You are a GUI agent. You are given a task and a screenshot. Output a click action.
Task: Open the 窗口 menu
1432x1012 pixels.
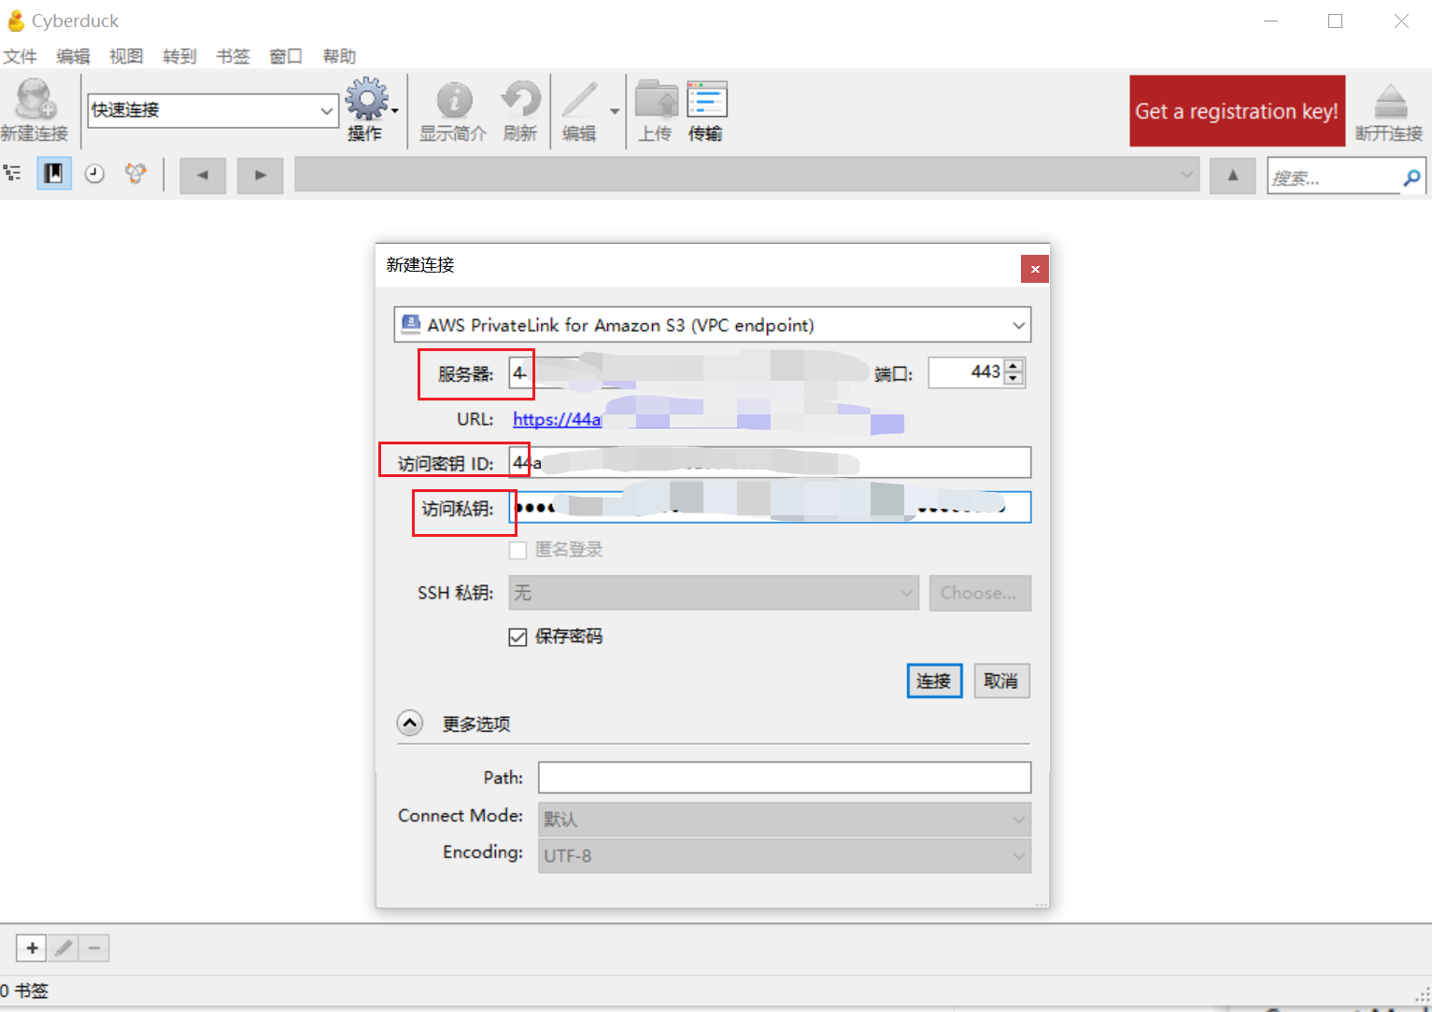click(286, 57)
